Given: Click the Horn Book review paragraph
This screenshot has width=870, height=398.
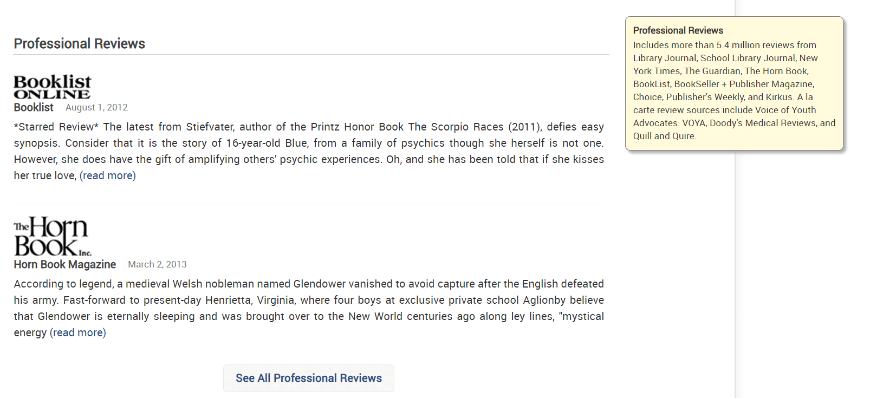Looking at the screenshot, I should pos(309,308).
